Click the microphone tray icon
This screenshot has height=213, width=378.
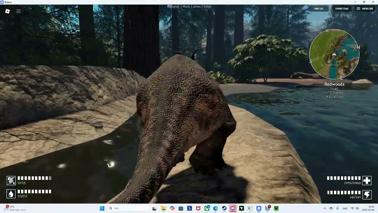pyautogui.click(x=338, y=208)
